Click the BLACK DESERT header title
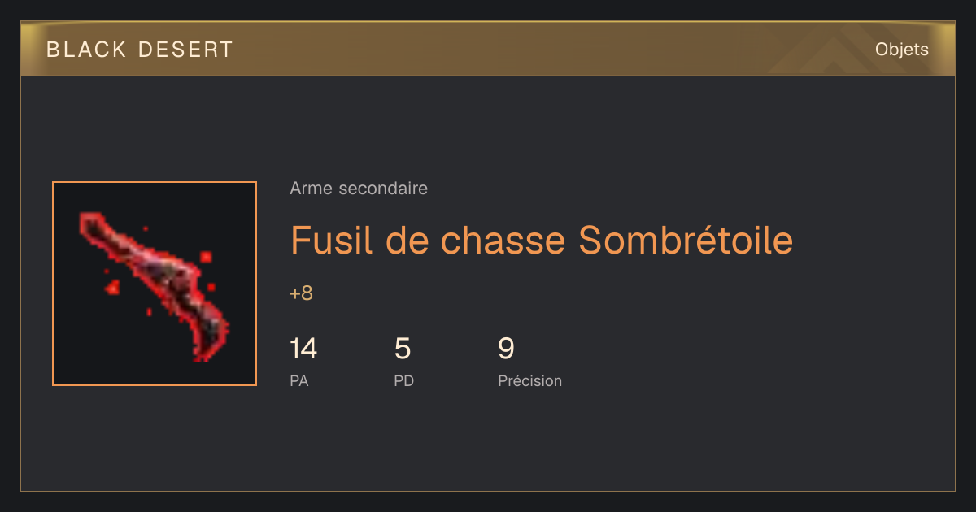 pyautogui.click(x=140, y=50)
